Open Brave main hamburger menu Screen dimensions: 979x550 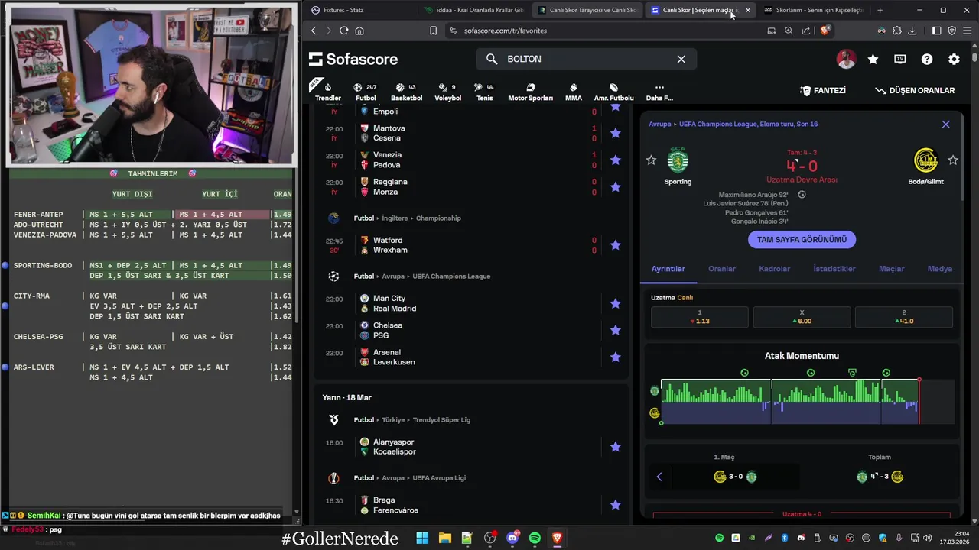click(966, 31)
